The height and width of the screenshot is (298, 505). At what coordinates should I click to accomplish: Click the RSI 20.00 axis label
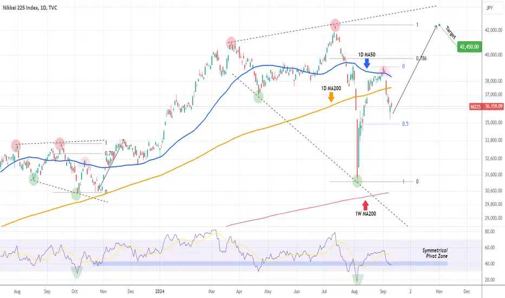490,280
